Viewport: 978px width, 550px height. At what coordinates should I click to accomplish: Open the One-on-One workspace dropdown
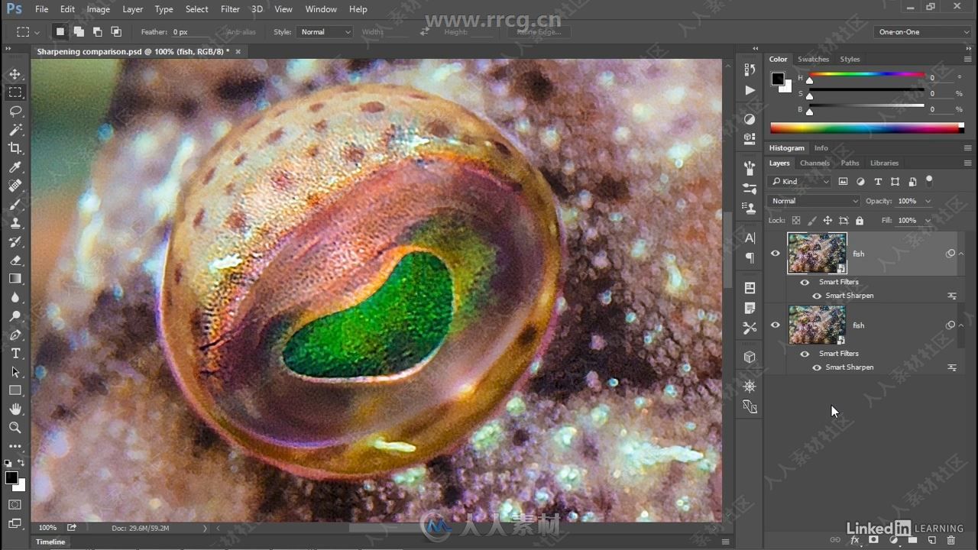click(x=922, y=32)
